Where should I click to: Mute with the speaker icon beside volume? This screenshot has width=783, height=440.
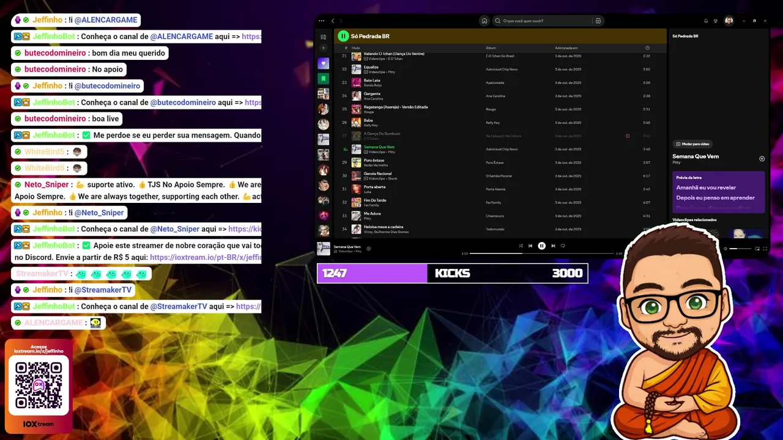pyautogui.click(x=725, y=249)
